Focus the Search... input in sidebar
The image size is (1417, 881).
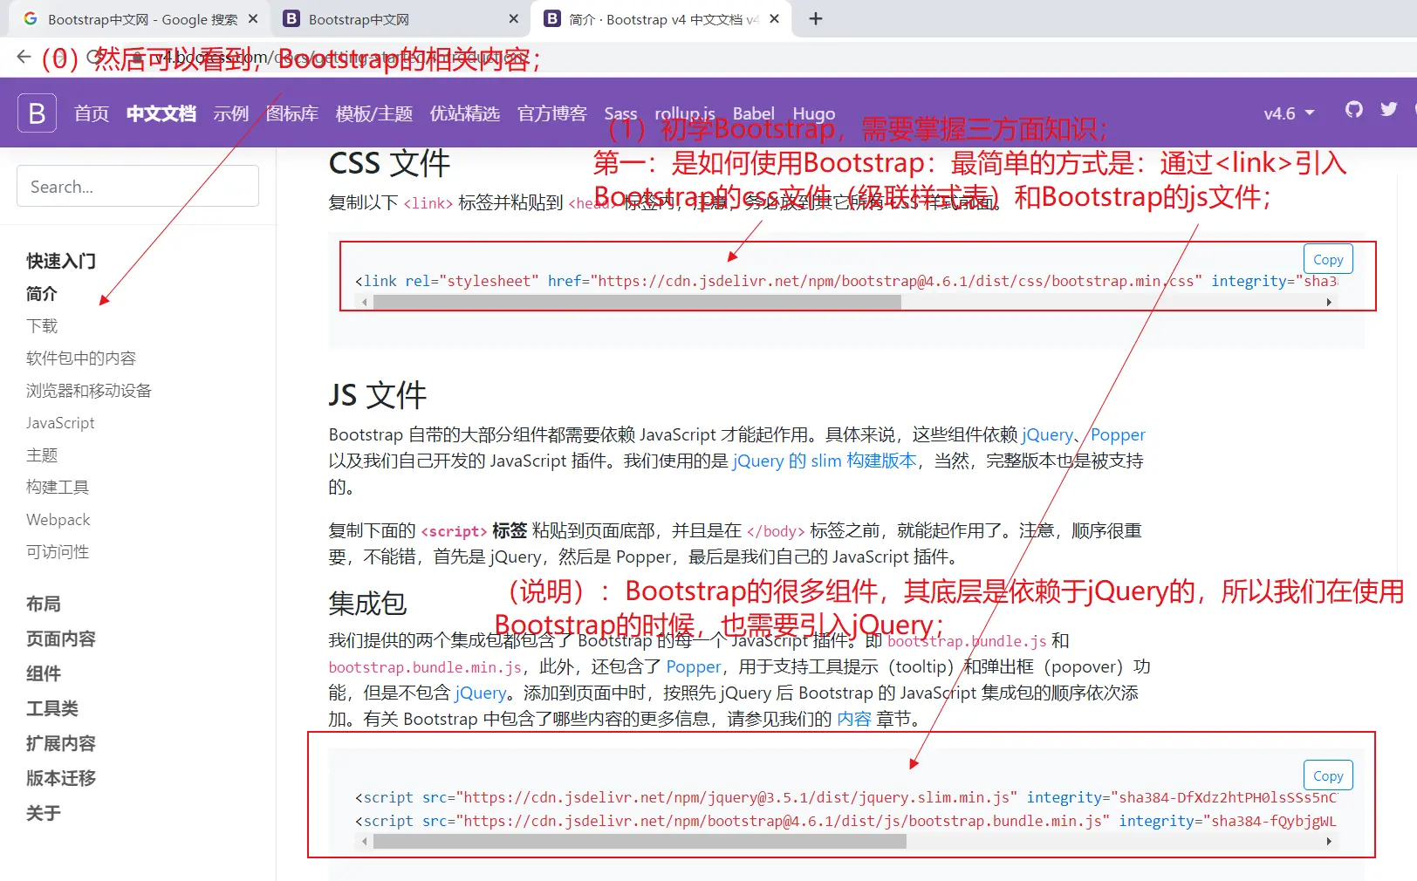tap(138, 186)
